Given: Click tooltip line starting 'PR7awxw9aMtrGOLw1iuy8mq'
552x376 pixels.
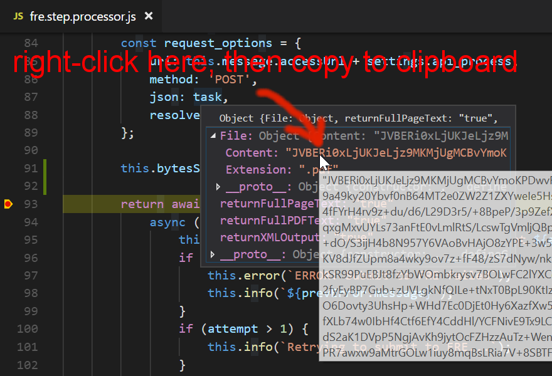Looking at the screenshot, I should pyautogui.click(x=437, y=352).
